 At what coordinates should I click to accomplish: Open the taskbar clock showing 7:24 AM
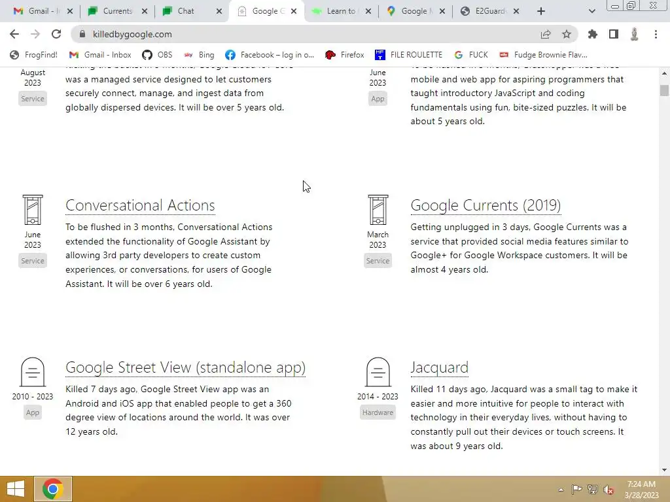641,490
